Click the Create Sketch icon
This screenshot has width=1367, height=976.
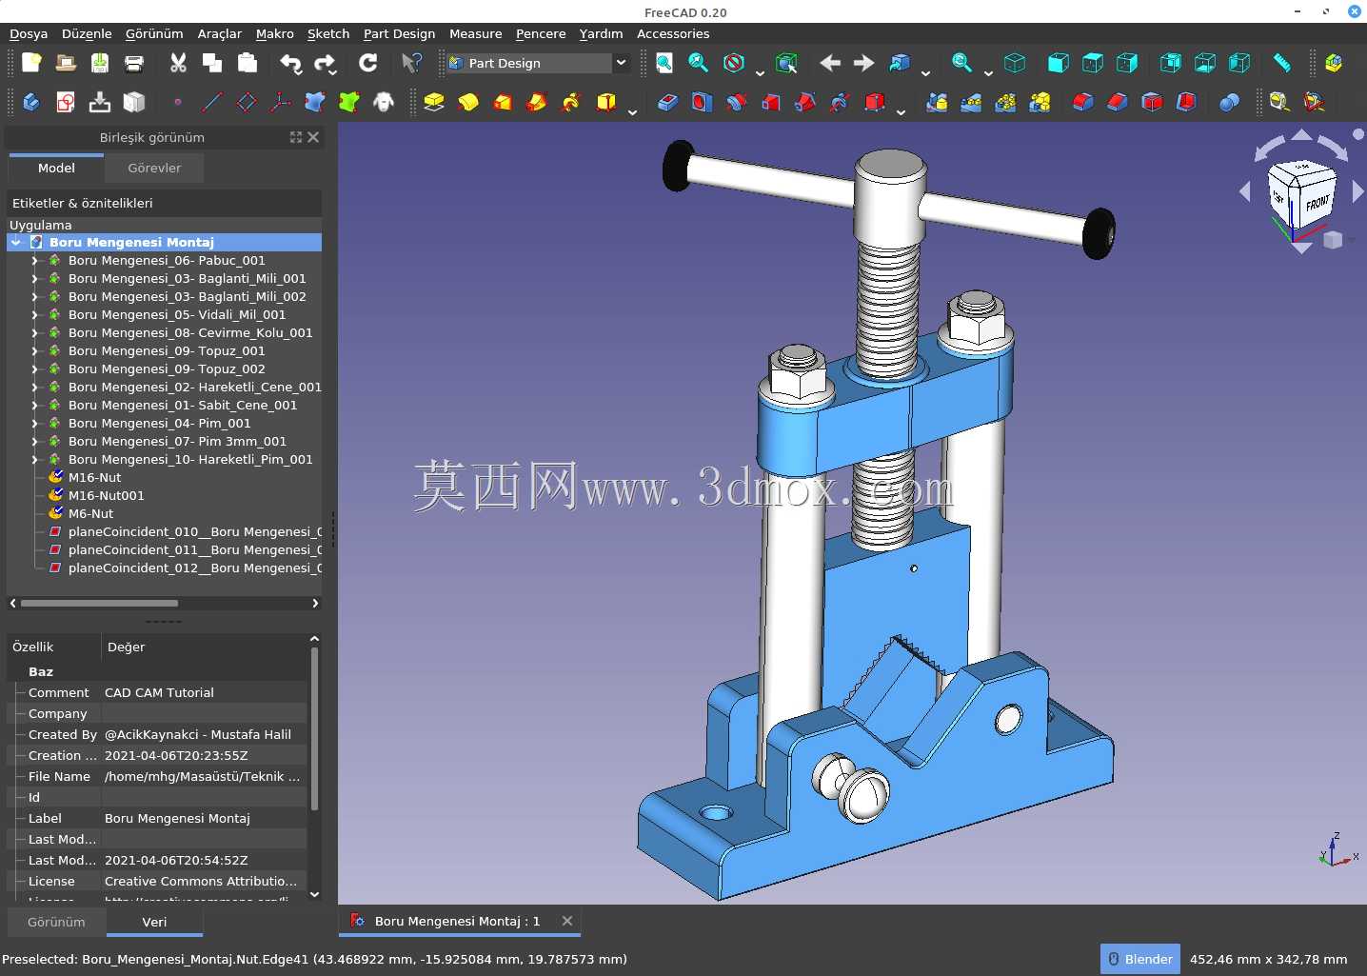(x=66, y=102)
